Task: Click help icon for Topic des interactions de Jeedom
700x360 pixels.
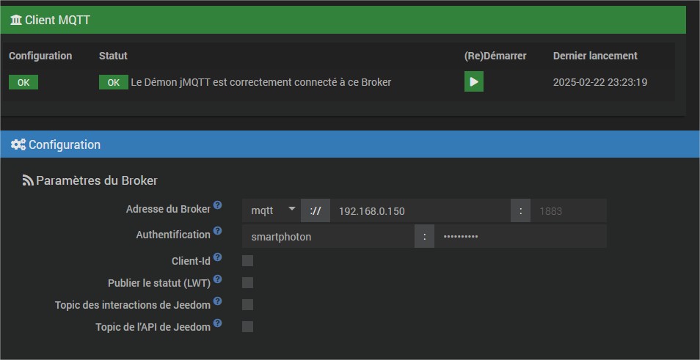Action: (217, 301)
